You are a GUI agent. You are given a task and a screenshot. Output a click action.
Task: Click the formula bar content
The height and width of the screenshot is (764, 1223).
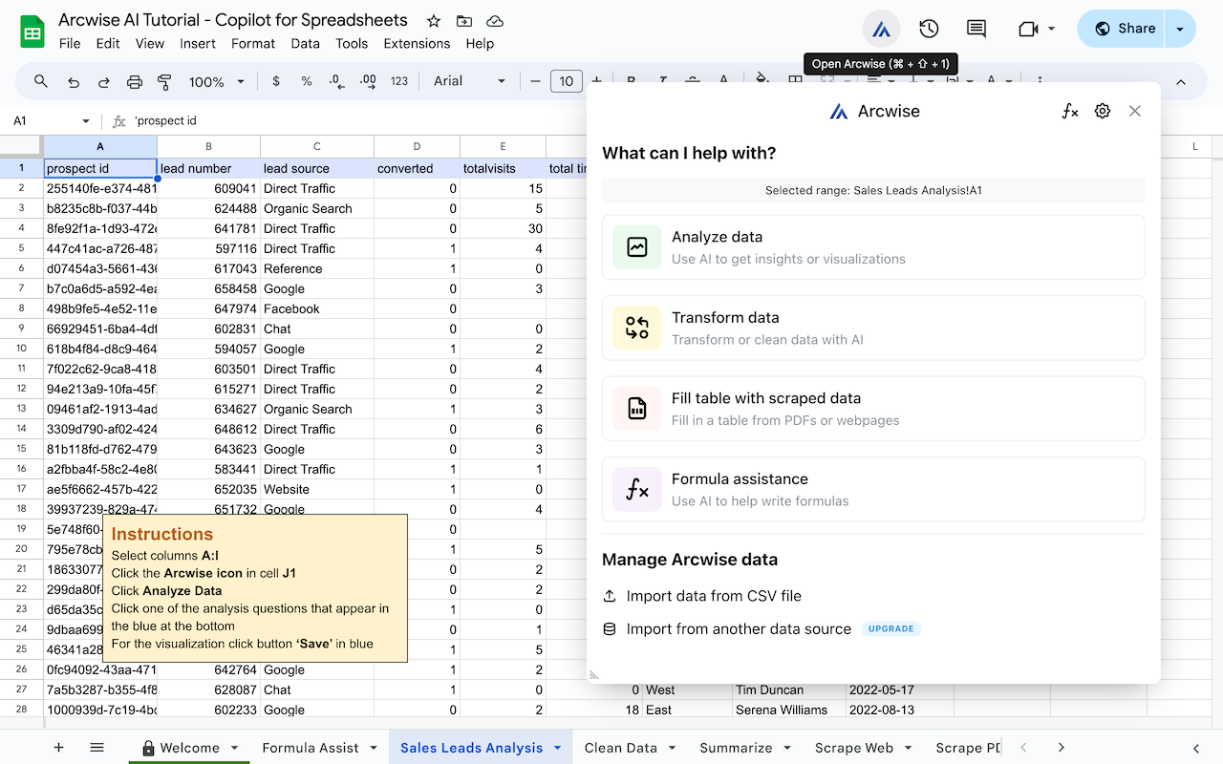[x=166, y=121]
